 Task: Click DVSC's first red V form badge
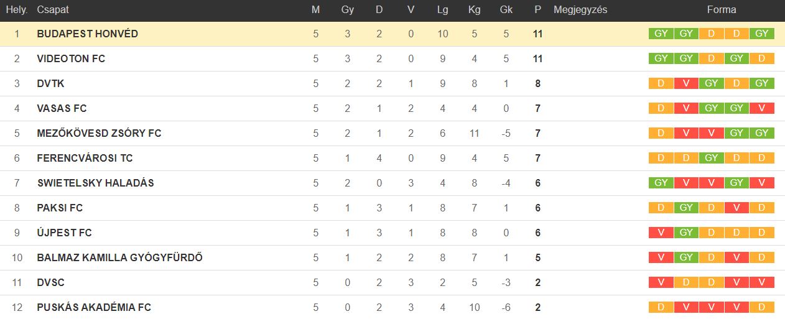pos(661,282)
